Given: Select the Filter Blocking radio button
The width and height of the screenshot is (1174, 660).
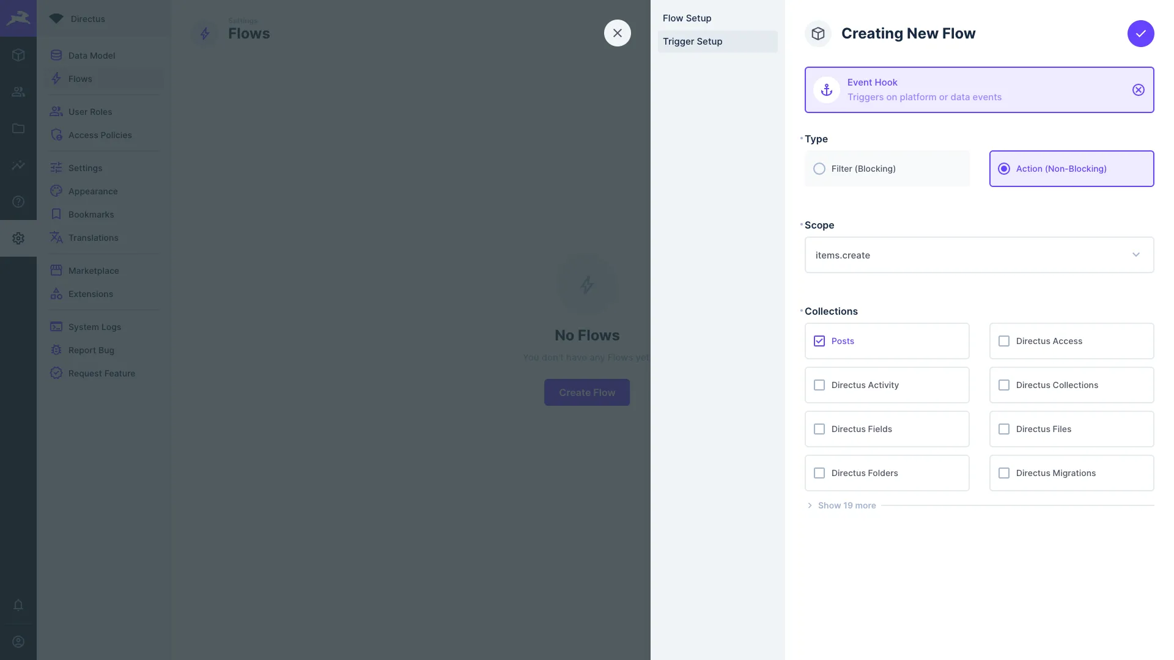Looking at the screenshot, I should click(x=819, y=169).
